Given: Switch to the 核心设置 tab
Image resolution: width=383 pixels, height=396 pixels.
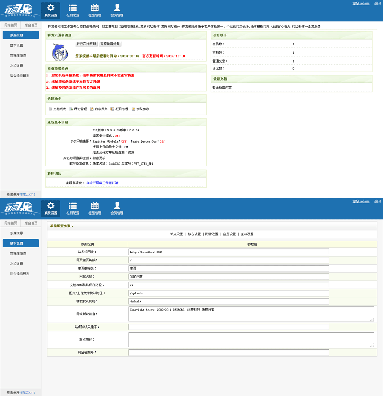Looking at the screenshot, I should [194, 234].
